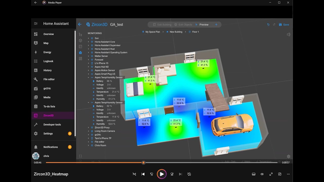Click 'Temperature 21.4 °C' sensor row

point(106,92)
